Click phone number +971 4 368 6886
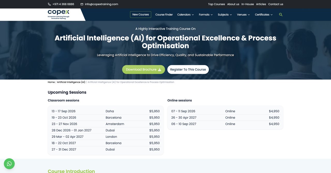 tap(63, 4)
